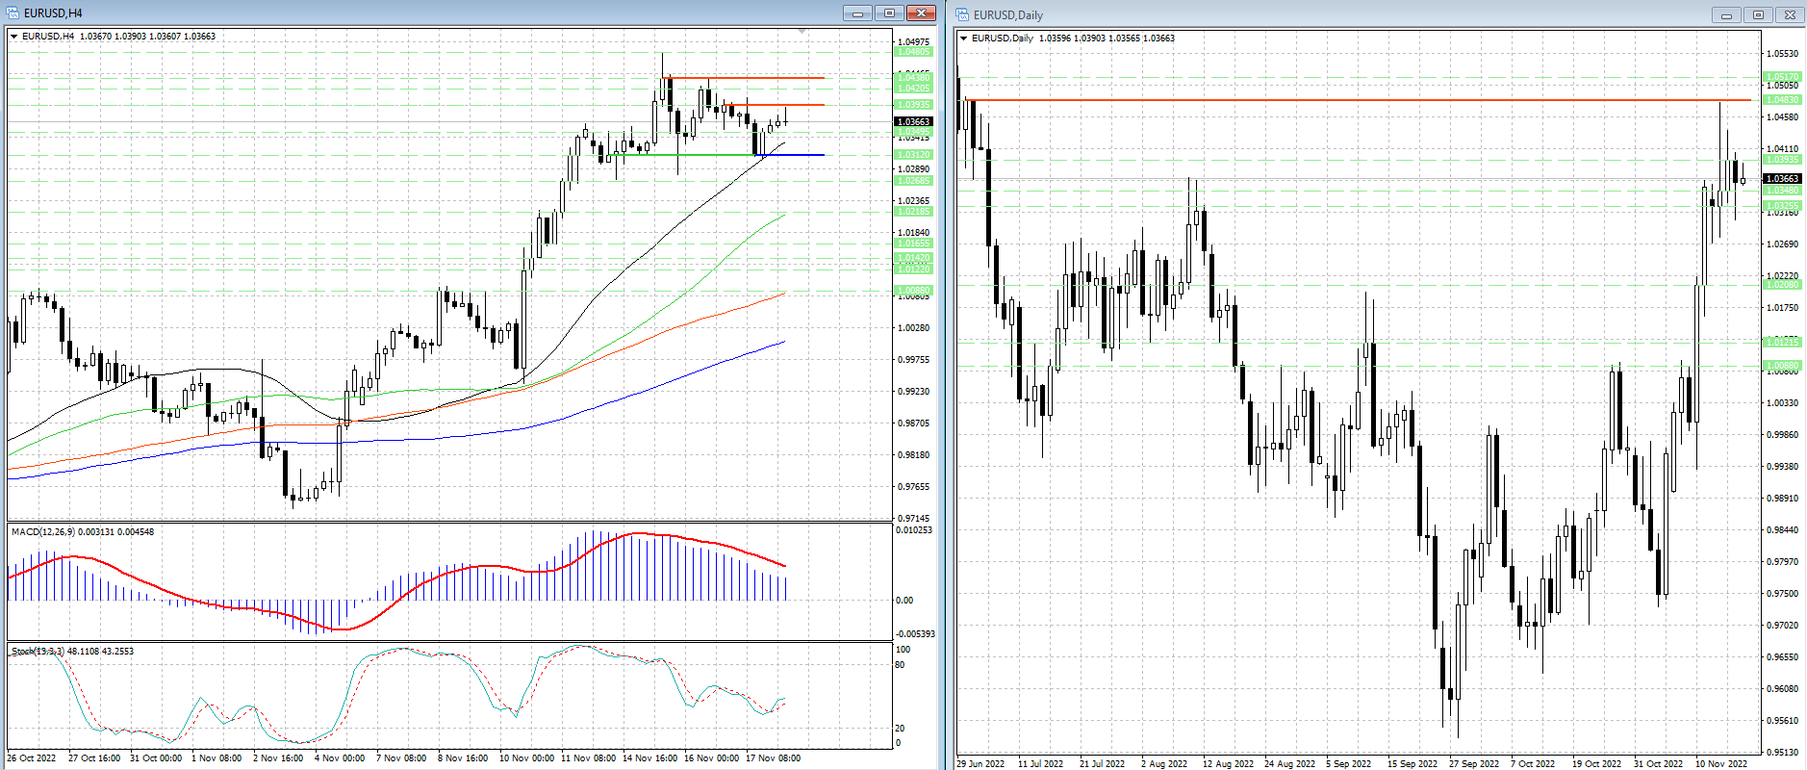The height and width of the screenshot is (770, 1807).
Task: Maximize the EURUSD,Daily chart window
Action: tap(1758, 14)
